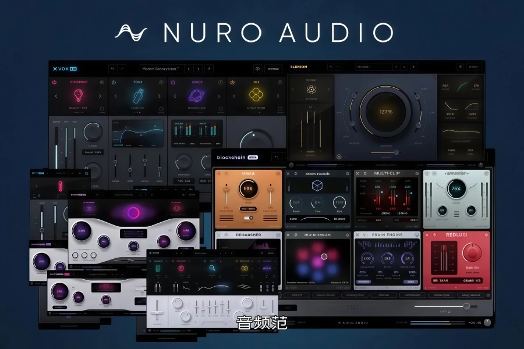The width and height of the screenshot is (524, 349).
Task: Select the fifth blockchain bottom tab
Action: pos(413,295)
